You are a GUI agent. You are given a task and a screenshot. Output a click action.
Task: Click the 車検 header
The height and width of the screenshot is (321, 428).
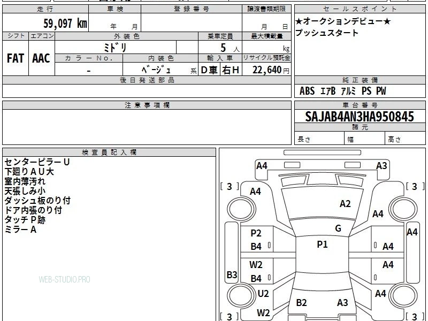pyautogui.click(x=115, y=9)
